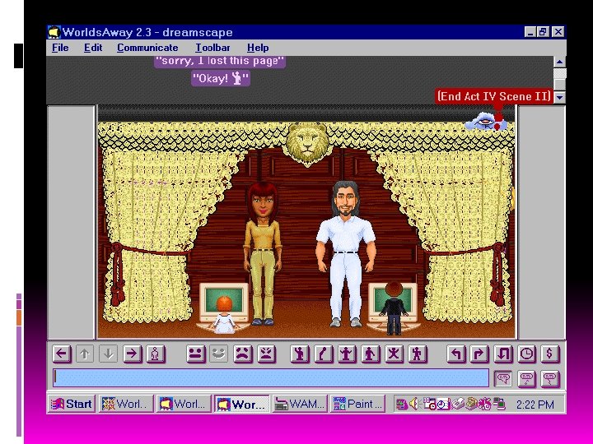Screen dimensions: 593x444
Task: Click the dollar sign tokens button
Action: 550,354
